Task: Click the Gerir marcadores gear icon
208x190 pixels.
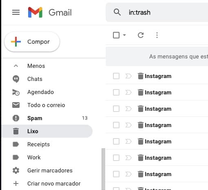Action: (x=16, y=170)
